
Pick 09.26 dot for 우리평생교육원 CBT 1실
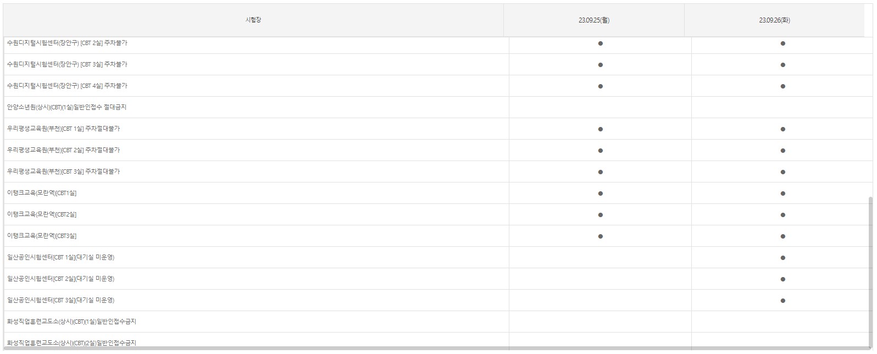pyautogui.click(x=782, y=129)
